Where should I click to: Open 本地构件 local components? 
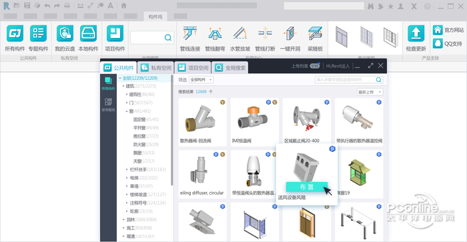tap(89, 38)
